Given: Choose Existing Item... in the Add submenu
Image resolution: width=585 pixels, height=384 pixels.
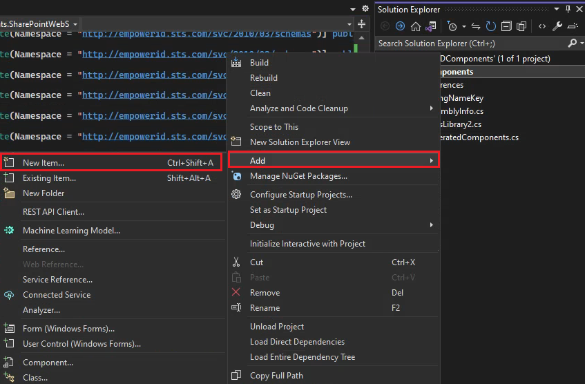Looking at the screenshot, I should pyautogui.click(x=112, y=178).
